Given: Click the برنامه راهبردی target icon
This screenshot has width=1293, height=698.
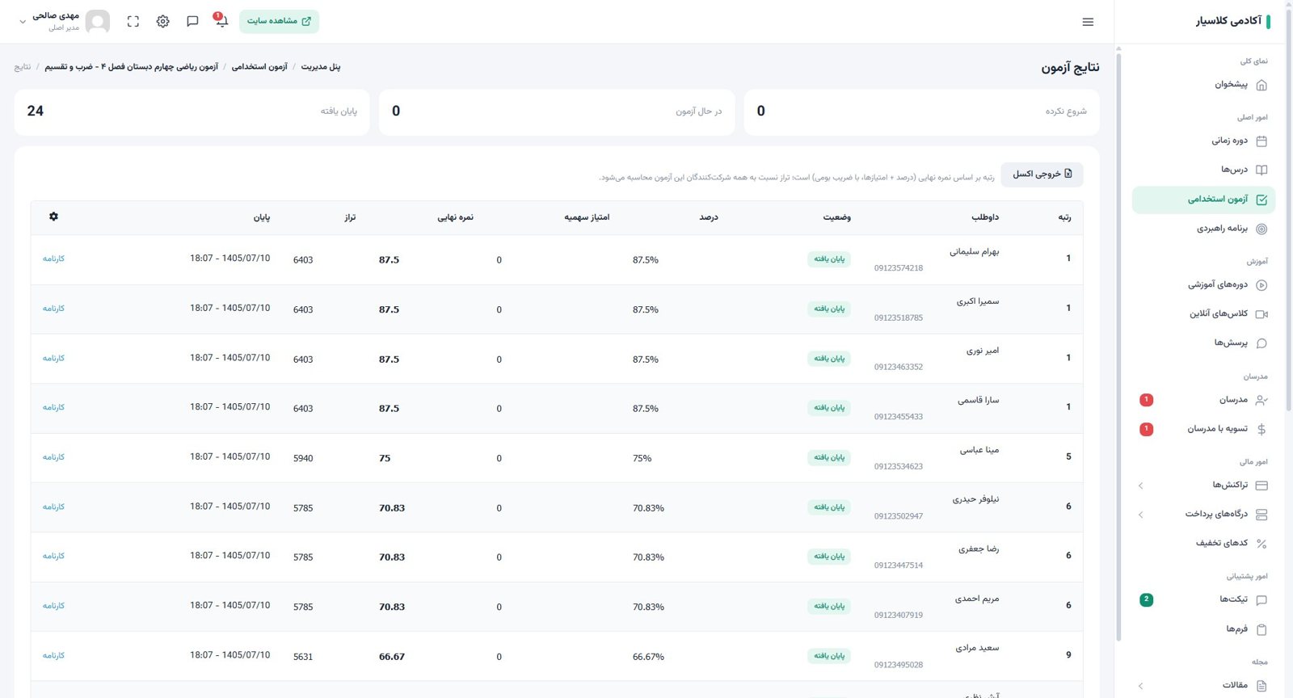Looking at the screenshot, I should click(1261, 229).
